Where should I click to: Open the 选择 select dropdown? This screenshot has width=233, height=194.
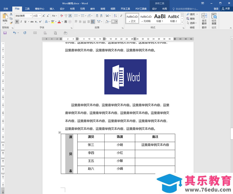click(x=192, y=23)
